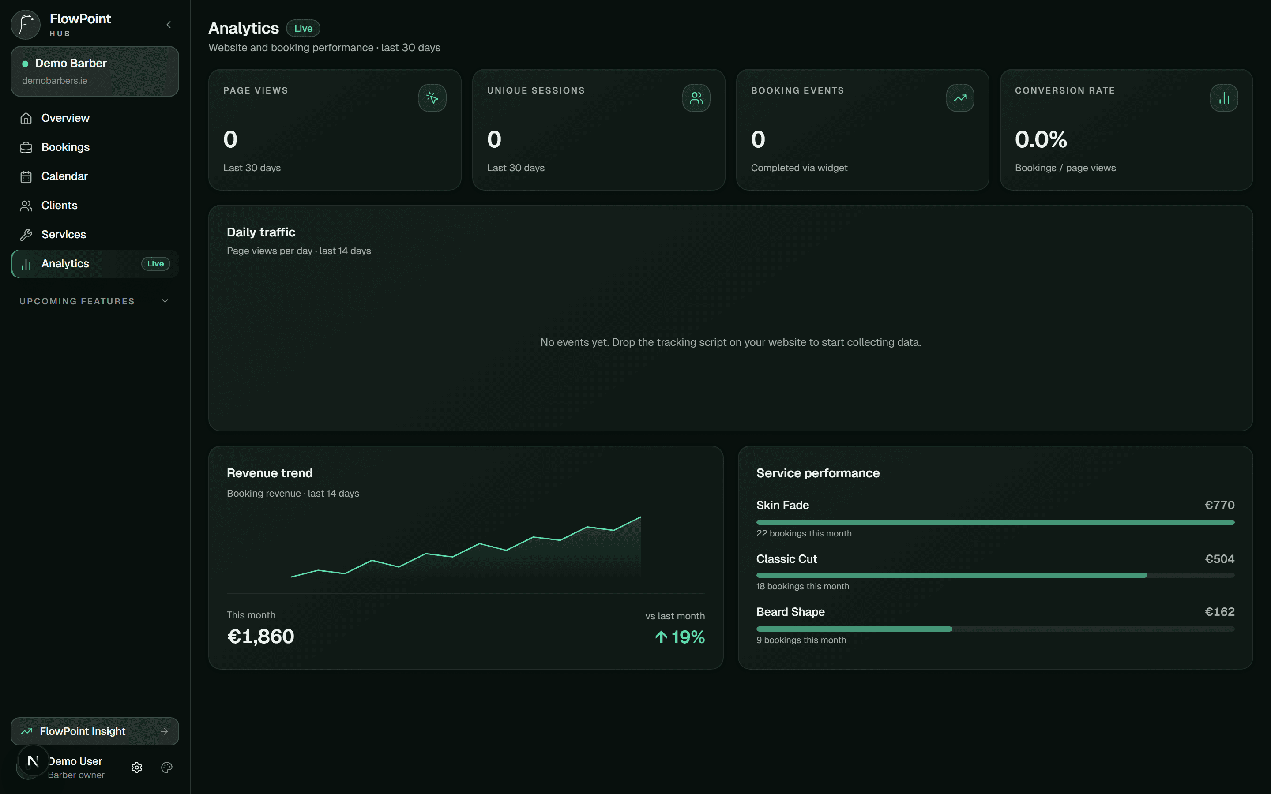
Task: Click the 'No events yet' message
Action: (x=730, y=342)
